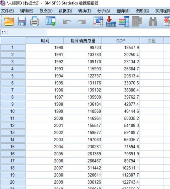170x189 pixels.
Task: Redo the last action
Action: click(82, 22)
